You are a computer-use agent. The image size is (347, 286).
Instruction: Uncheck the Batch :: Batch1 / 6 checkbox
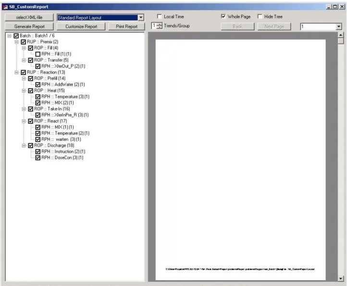16,36
